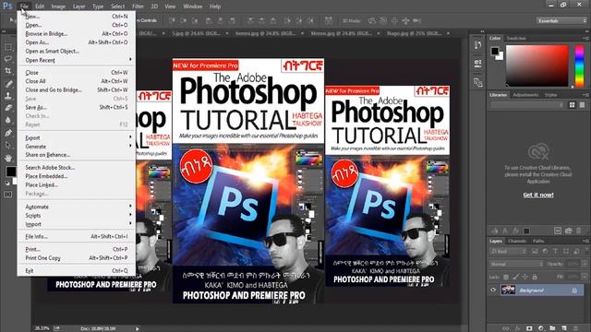Select the Clone Stamp tool
This screenshot has height=332, width=591.
[8, 96]
